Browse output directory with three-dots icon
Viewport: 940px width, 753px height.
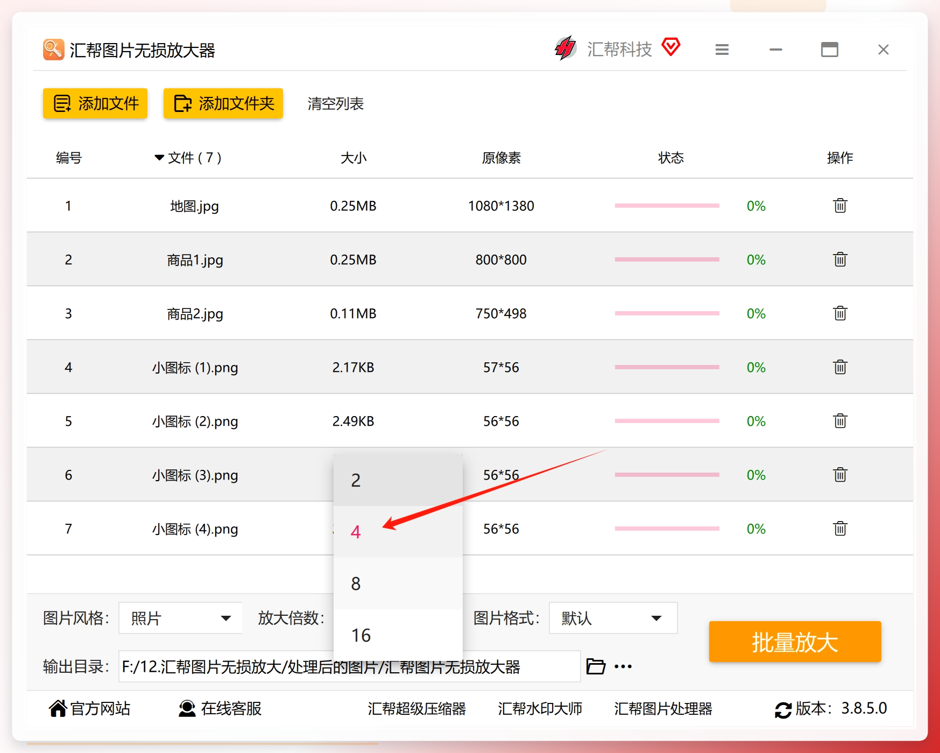pos(623,666)
